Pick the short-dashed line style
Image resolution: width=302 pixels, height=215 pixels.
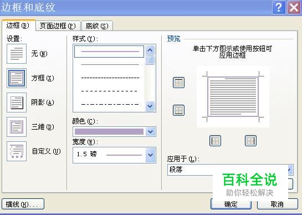pos(110,78)
